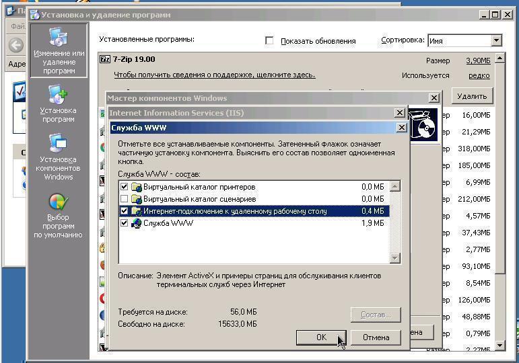Select Виртуальный каталог принтеров row text
Screen dimensions: 519x363
(x=199, y=187)
